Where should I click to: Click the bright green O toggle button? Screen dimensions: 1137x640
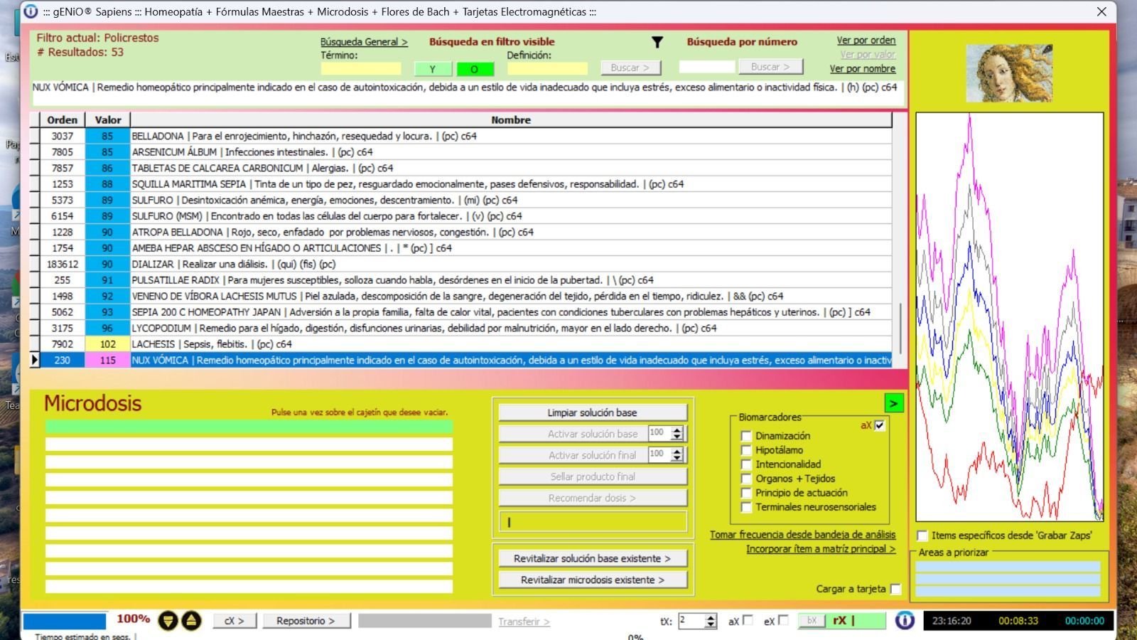[474, 69]
